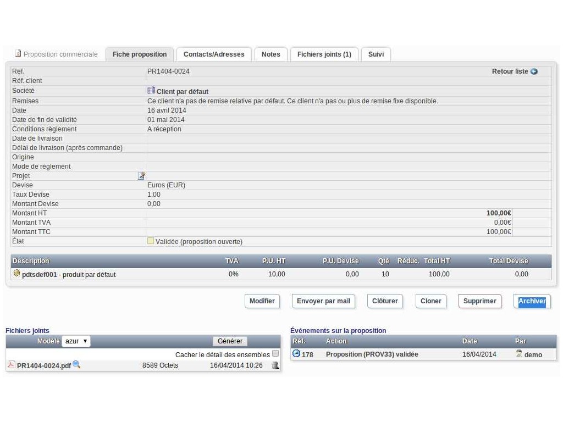Click the Euros (EUR) currency value
The image size is (563, 422).
[x=166, y=185]
